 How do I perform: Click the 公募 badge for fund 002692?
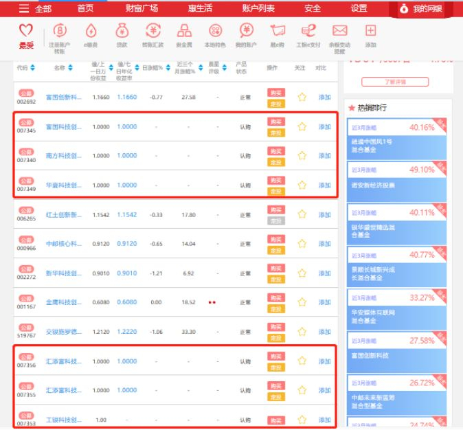tap(26, 93)
